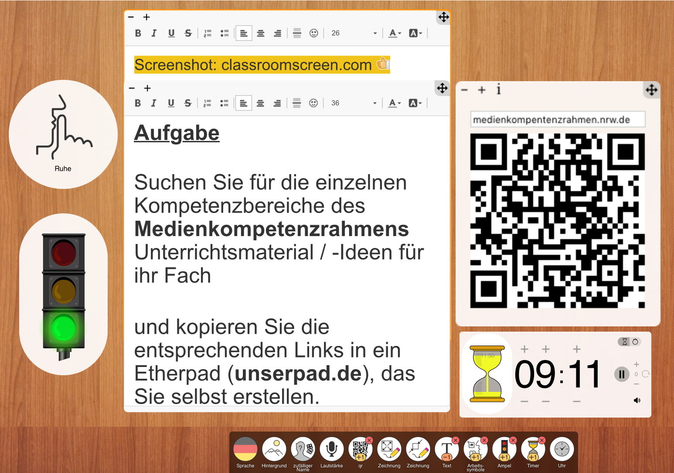Viewport: 674px width, 473px height.
Task: Shrink the Screenshot text widget with the minus
Action: click(x=131, y=17)
